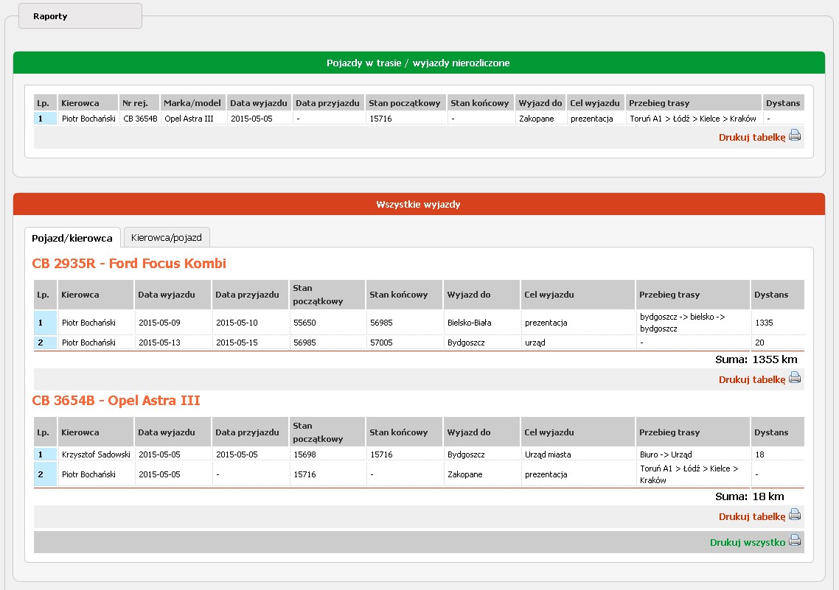Click Nr rej. column header in top table
The height and width of the screenshot is (590, 839).
click(139, 103)
